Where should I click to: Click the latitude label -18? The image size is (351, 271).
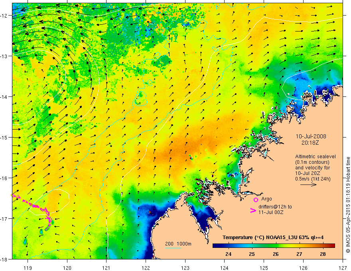tap(4, 259)
